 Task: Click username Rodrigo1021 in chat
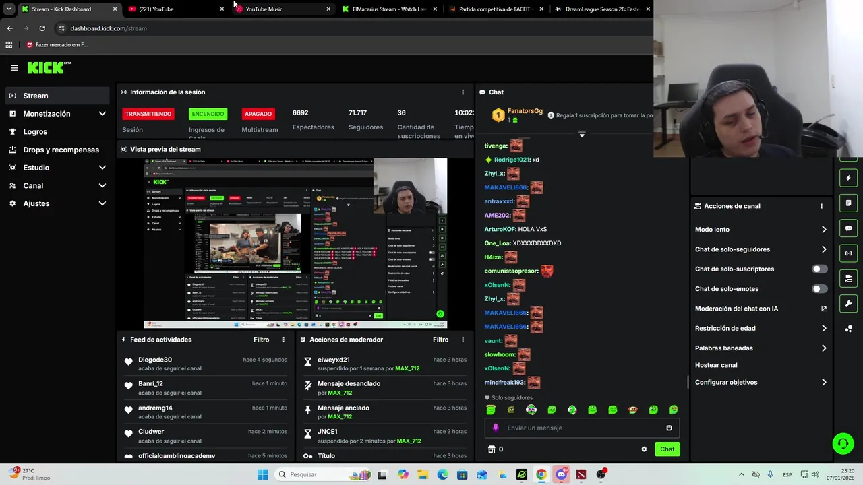coord(512,160)
